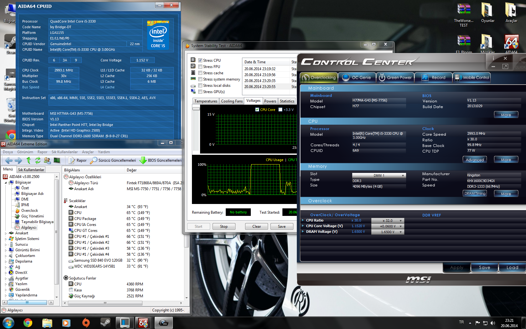526x329 pixels.
Task: Click the green up arrow toolbar icon
Action: click(x=28, y=160)
